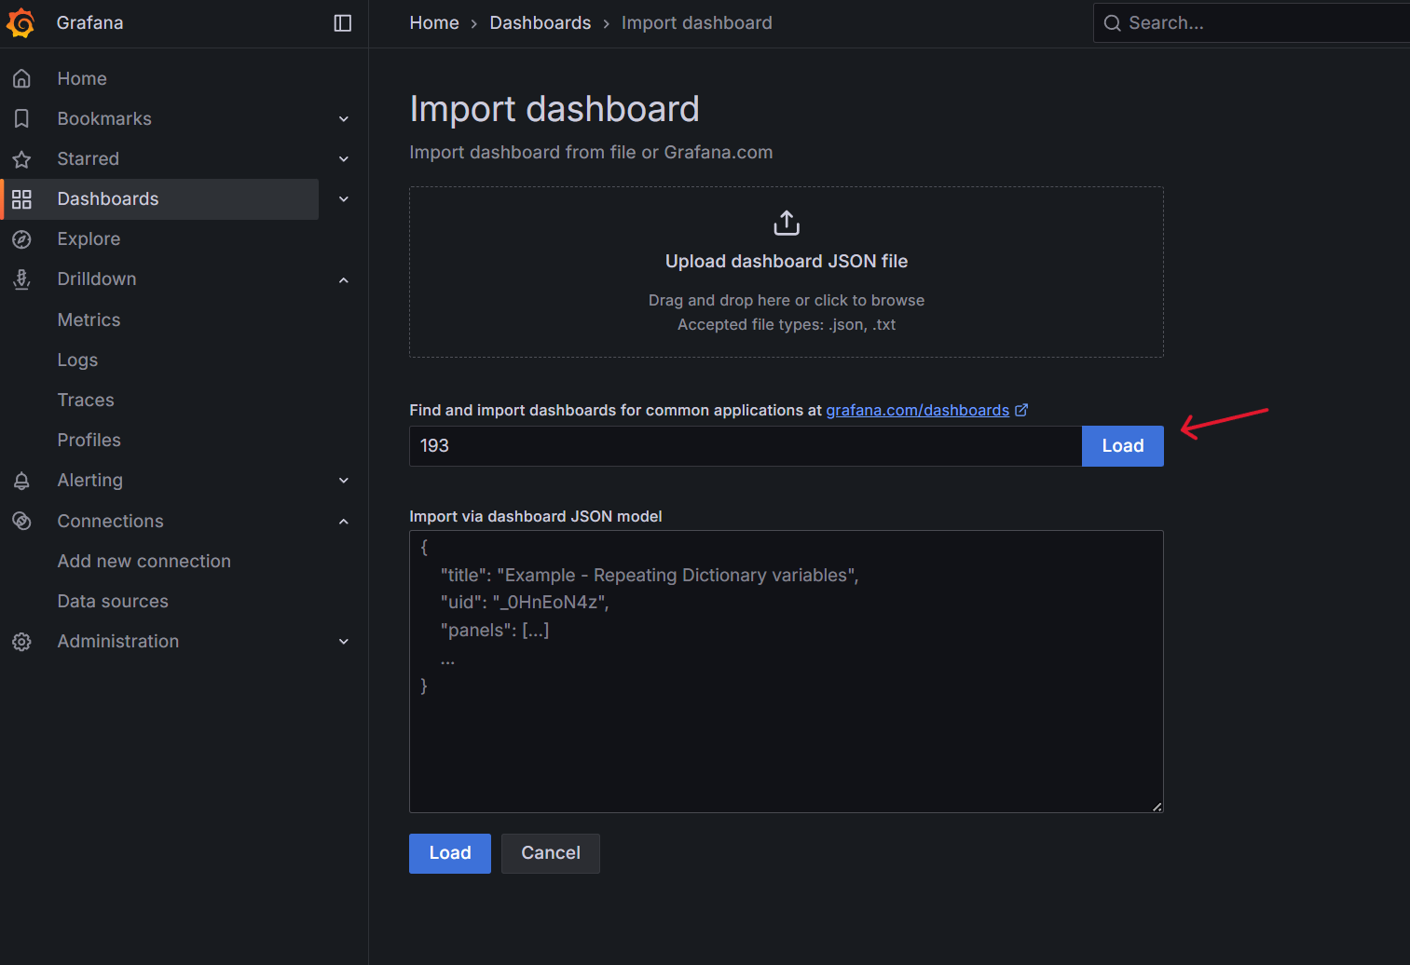Open Administration in the sidebar
The height and width of the screenshot is (965, 1410).
[118, 642]
